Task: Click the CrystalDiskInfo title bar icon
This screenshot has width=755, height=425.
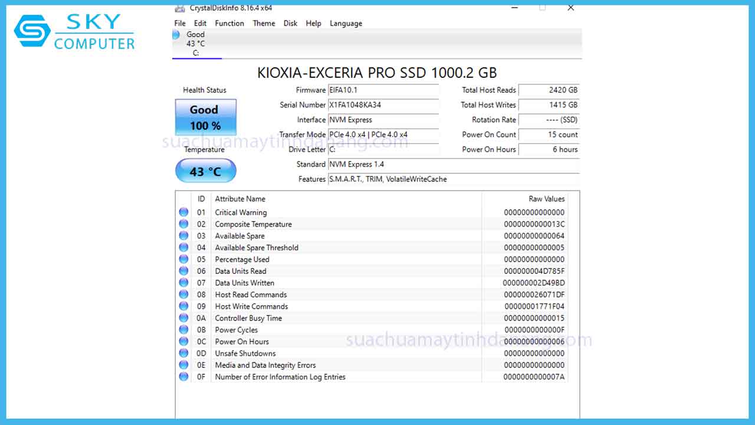Action: coord(179,8)
